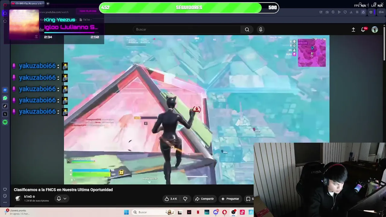This screenshot has width=386, height=217.
Task: Open the "Lloverá pronto" weather widget
Action: [17, 212]
